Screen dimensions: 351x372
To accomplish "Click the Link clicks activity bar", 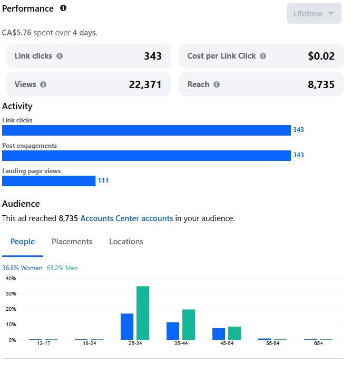I will [147, 130].
